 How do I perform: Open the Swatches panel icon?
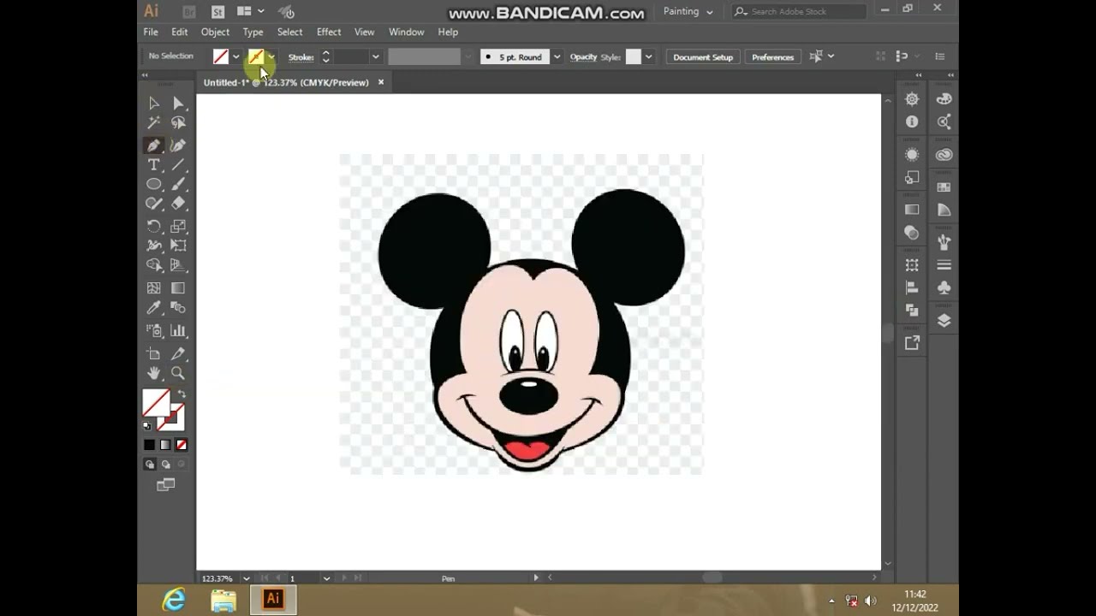pyautogui.click(x=944, y=187)
